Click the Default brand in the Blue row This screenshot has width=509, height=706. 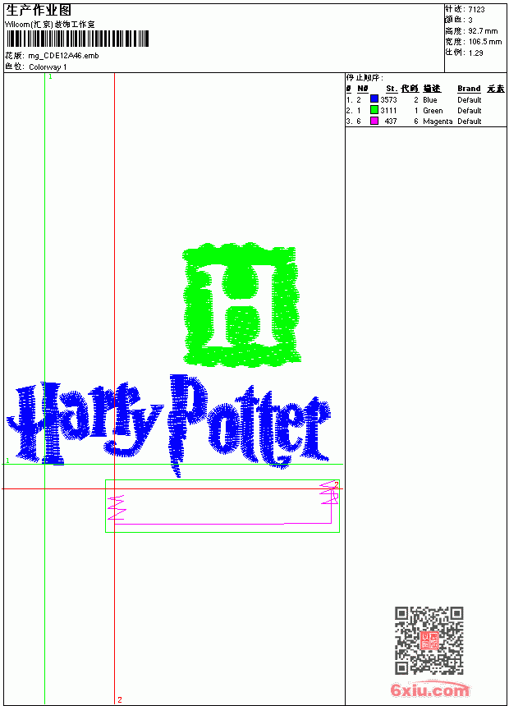coord(470,99)
